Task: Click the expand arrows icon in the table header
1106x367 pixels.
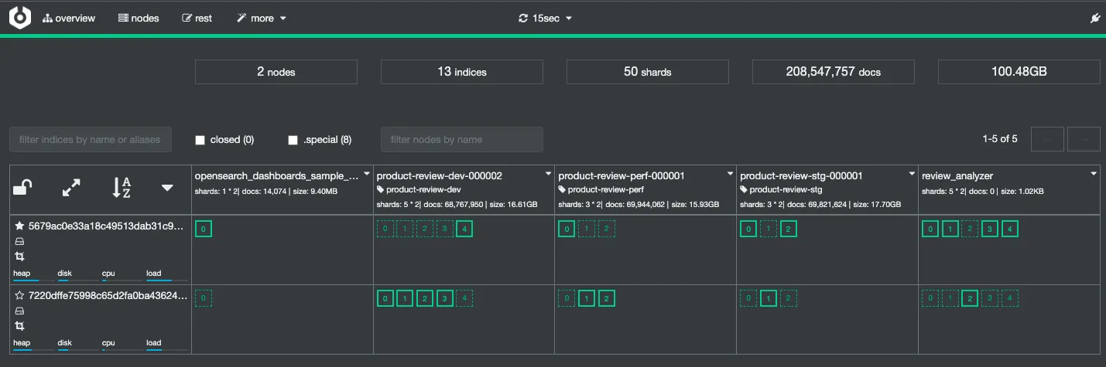Action: (71, 187)
